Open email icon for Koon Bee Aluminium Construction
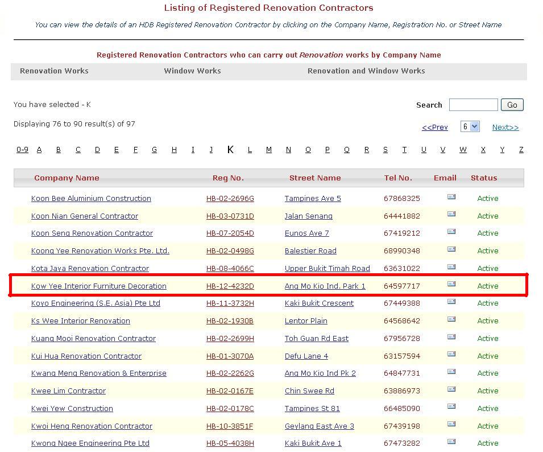The width and height of the screenshot is (543, 452). 451,197
